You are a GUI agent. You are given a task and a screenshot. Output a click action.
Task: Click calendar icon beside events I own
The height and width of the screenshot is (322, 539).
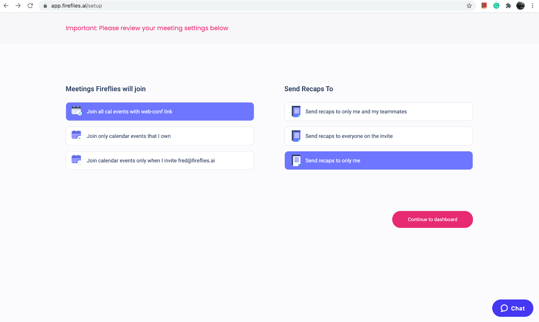coord(76,135)
